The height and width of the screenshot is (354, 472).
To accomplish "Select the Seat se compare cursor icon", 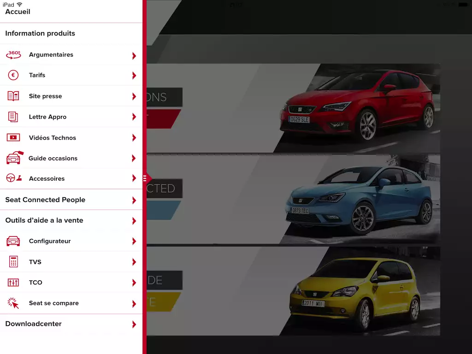I will [x=13, y=303].
